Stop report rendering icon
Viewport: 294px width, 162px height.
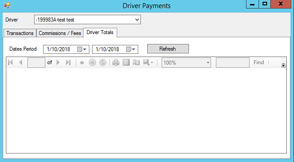pyautogui.click(x=92, y=63)
